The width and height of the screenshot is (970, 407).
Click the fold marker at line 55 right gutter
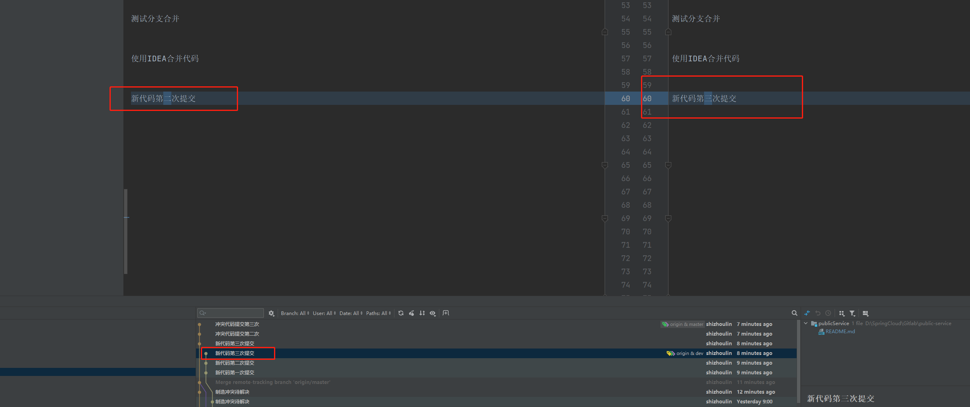(668, 32)
